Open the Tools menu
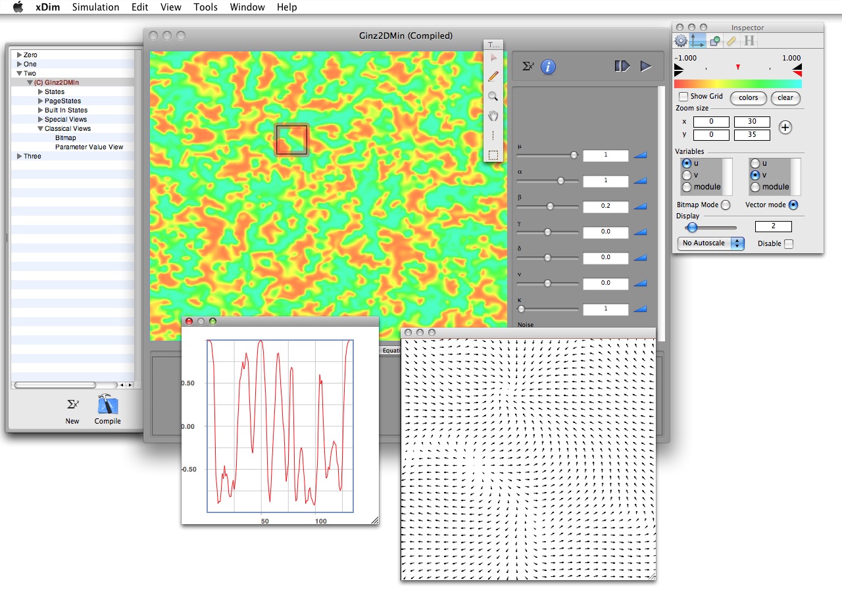 [205, 7]
